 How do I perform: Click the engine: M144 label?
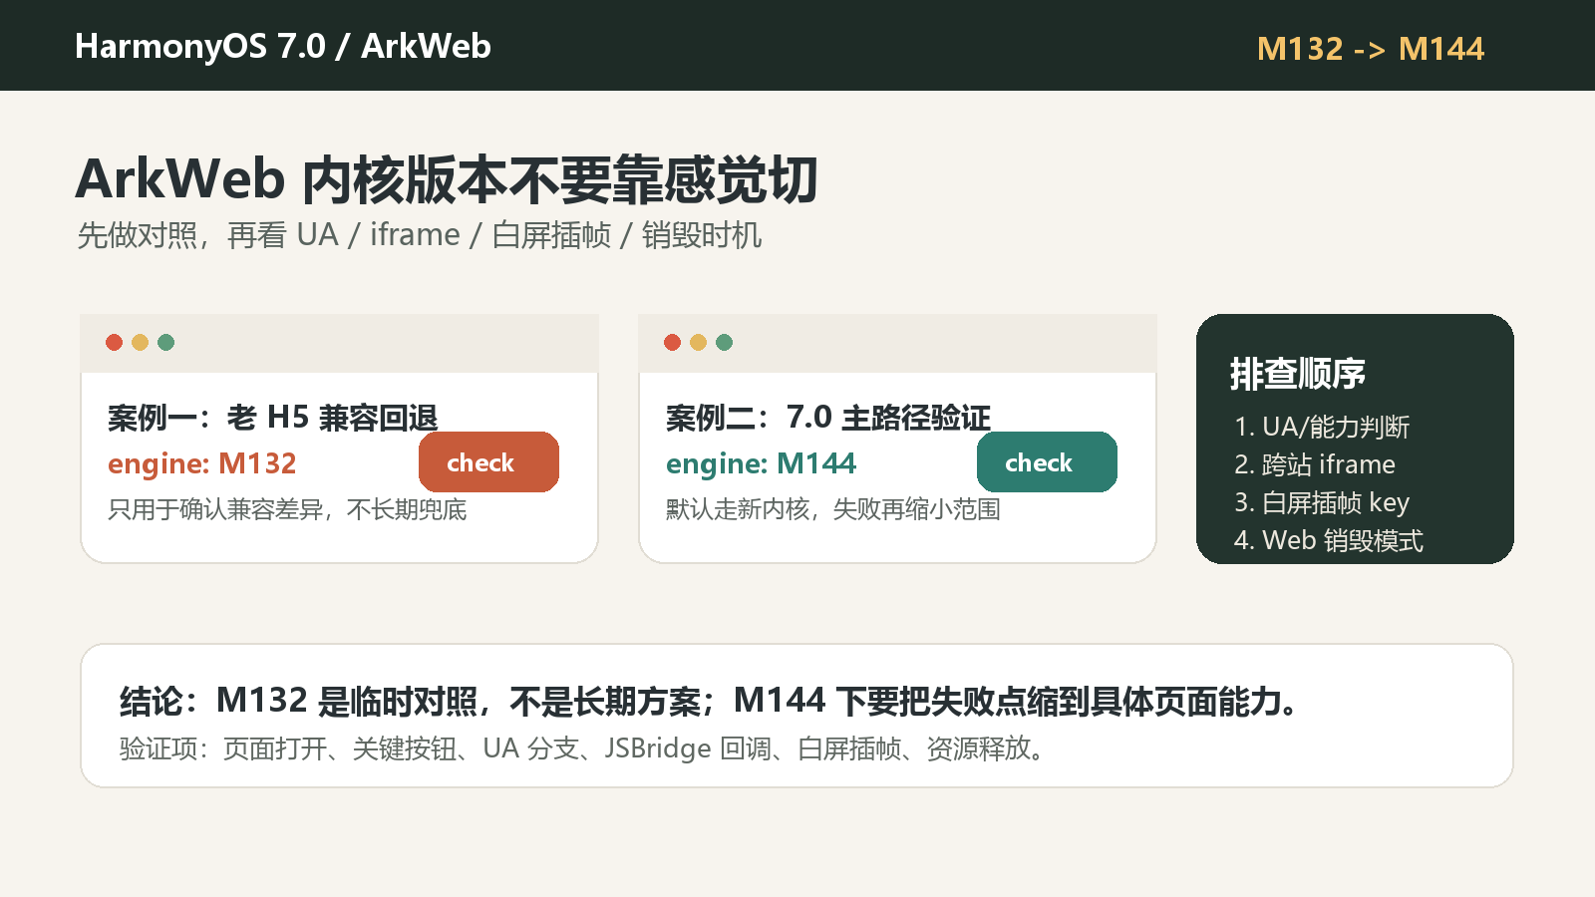tap(761, 463)
